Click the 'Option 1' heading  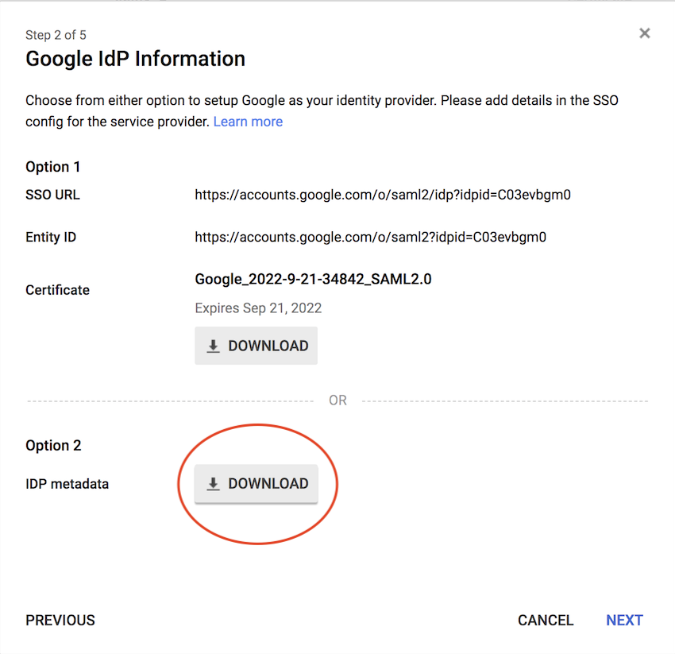point(53,167)
